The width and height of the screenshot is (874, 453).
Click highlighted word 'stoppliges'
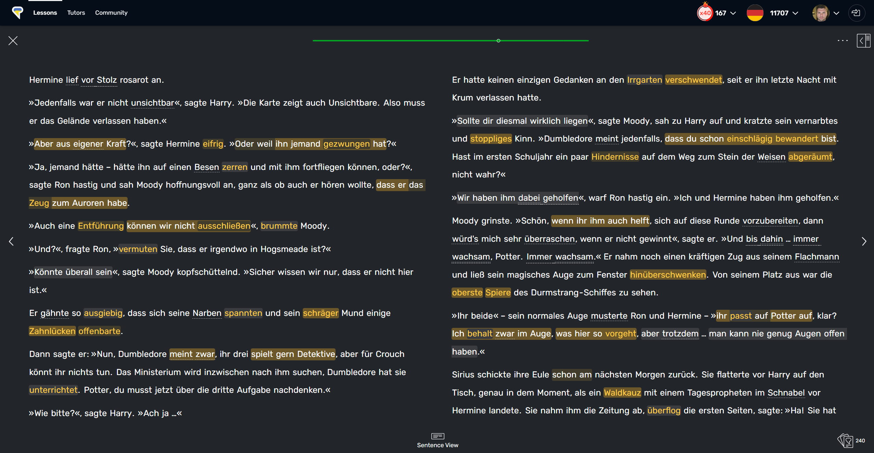[491, 138]
